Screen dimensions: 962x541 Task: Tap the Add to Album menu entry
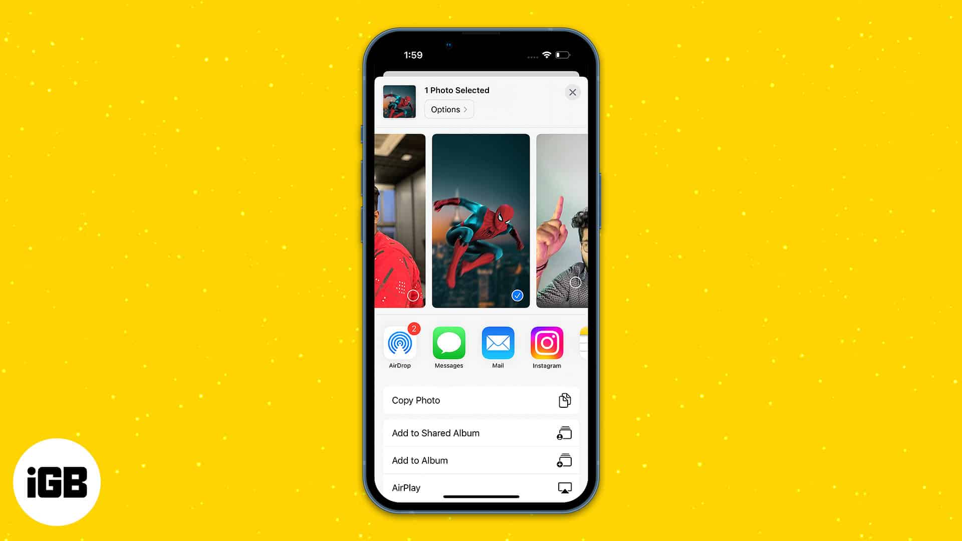(x=480, y=460)
